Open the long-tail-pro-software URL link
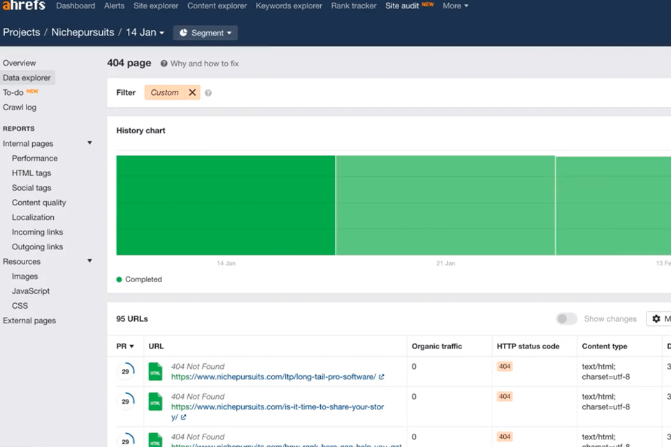671x447 pixels. [273, 377]
